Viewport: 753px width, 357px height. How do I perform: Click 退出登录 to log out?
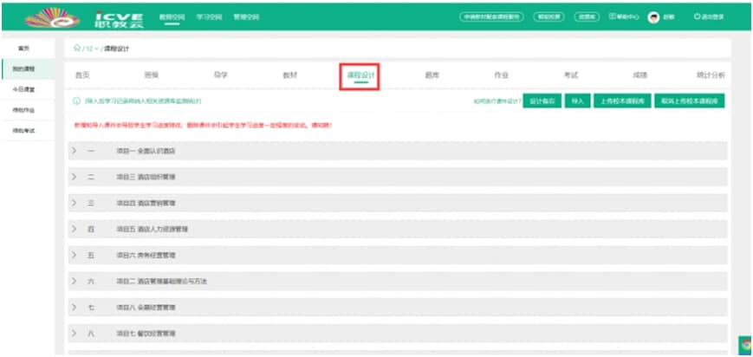point(709,16)
